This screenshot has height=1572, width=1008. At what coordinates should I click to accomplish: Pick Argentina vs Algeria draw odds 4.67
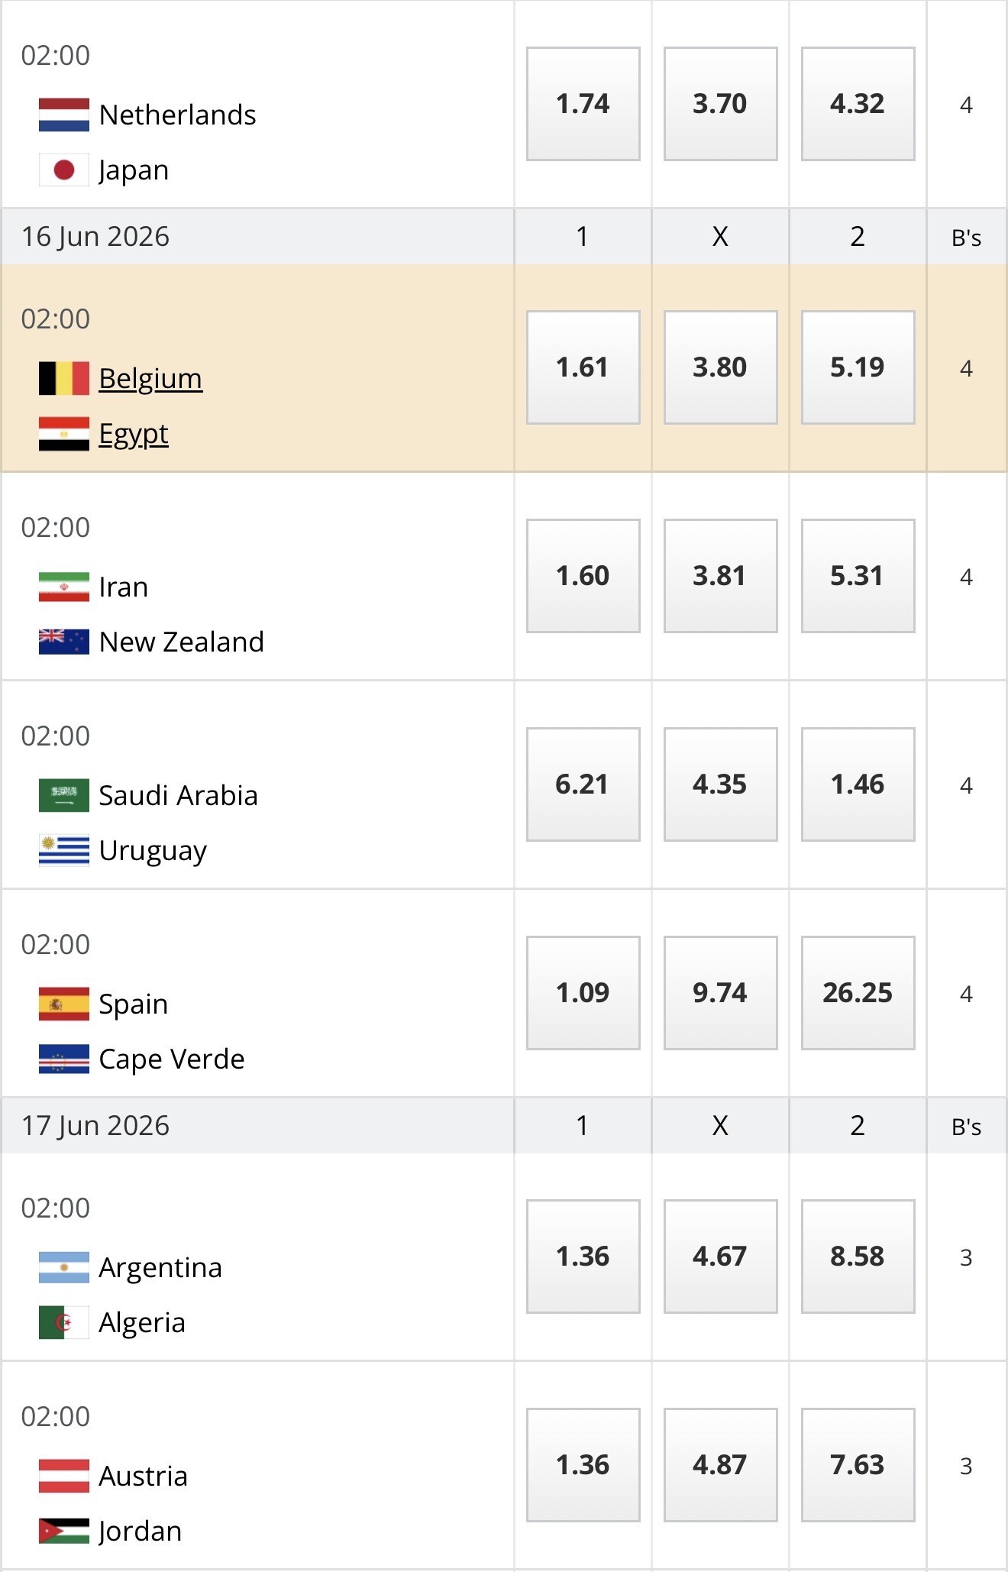[720, 1257]
